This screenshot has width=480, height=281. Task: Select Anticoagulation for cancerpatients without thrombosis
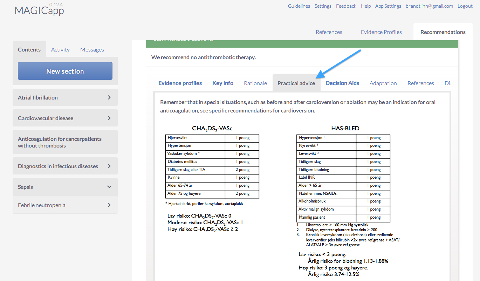[x=65, y=142]
